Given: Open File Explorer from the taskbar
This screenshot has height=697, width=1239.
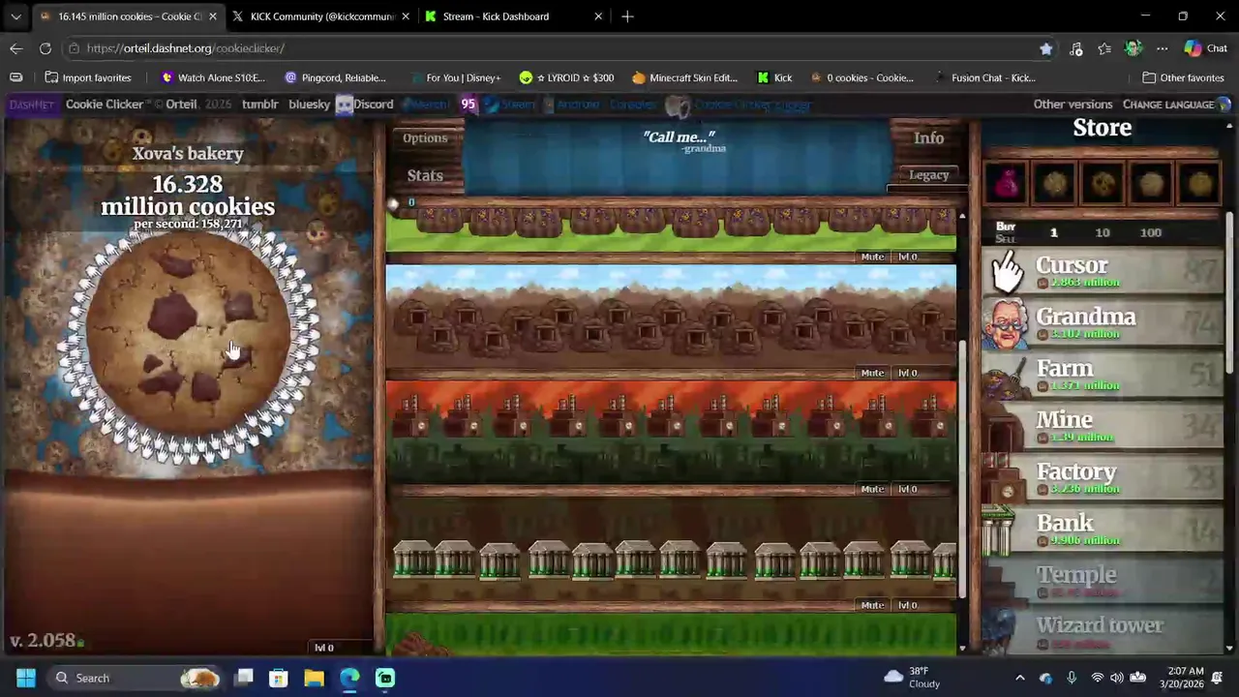Looking at the screenshot, I should coord(314,678).
